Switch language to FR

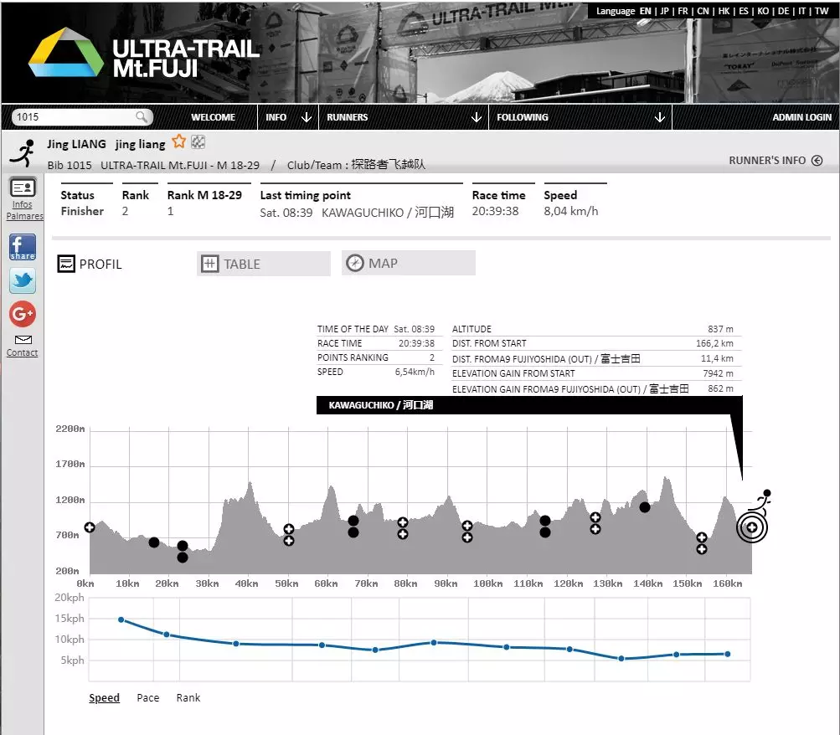point(683,11)
